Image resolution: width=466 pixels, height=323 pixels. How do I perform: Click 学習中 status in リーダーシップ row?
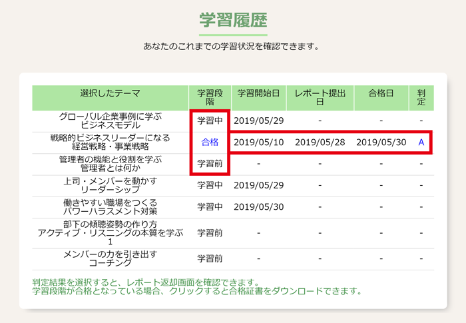[x=210, y=185]
